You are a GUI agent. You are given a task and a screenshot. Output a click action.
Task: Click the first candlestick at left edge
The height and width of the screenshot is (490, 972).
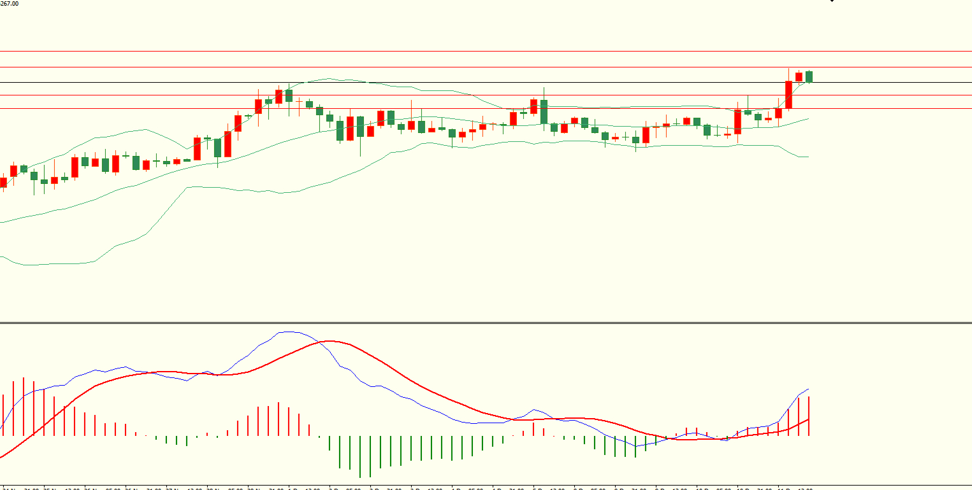(x=3, y=183)
